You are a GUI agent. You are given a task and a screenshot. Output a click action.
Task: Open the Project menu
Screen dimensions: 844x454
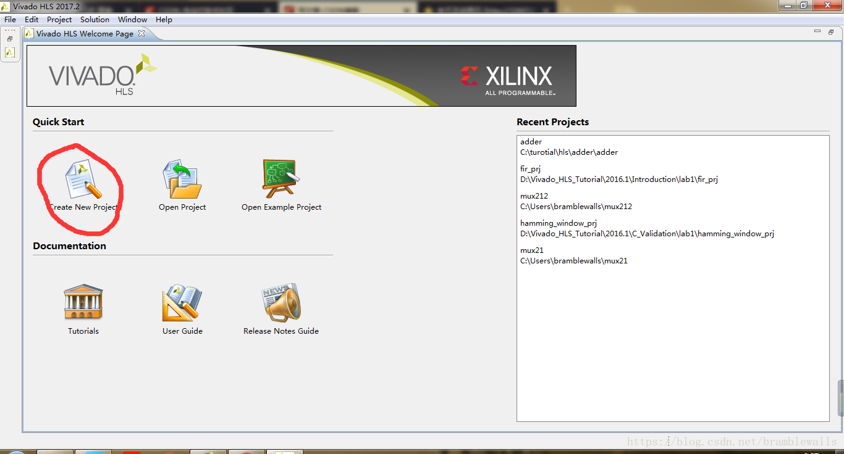(x=59, y=19)
